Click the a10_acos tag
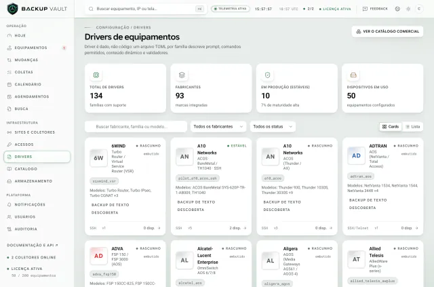This screenshot has width=434, height=287. tap(273, 178)
